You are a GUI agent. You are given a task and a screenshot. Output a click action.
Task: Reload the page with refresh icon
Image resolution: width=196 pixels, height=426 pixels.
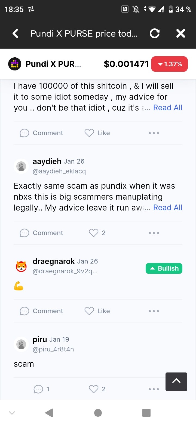coord(155,34)
